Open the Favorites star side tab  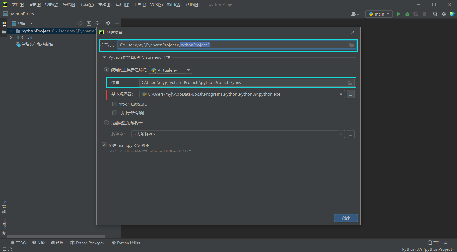pos(4,227)
